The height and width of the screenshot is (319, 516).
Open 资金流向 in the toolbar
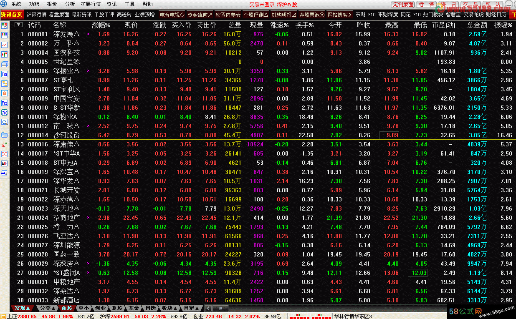pos(199,15)
